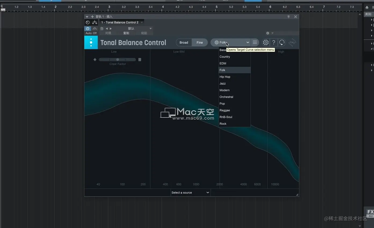Screen dimensions: 374x228
Task: Click the automation mode icon above Auto: Off
Action: [95, 28]
